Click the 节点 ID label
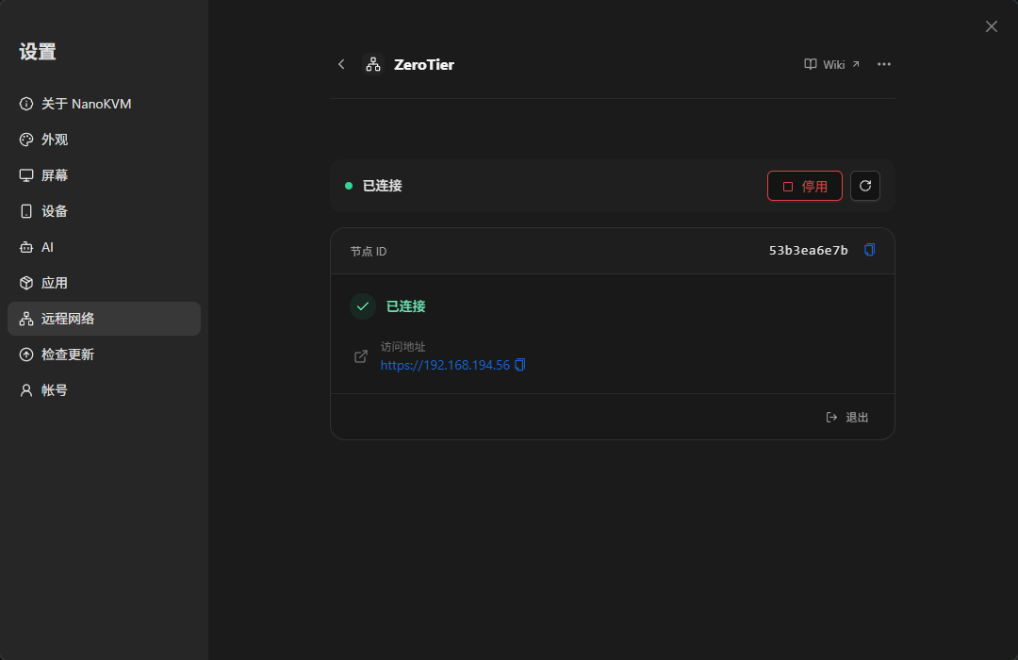 pyautogui.click(x=369, y=251)
